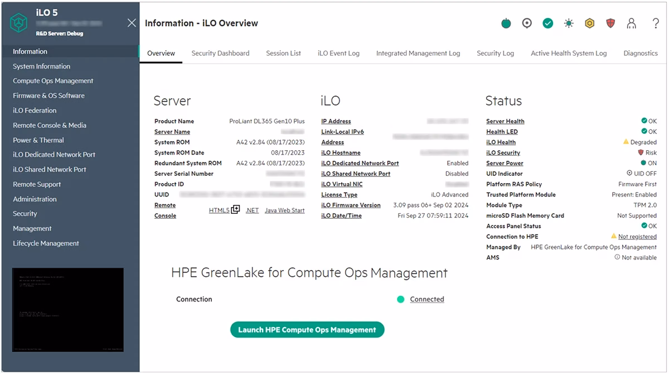Open the Server Health status link
This screenshot has width=669, height=374.
[505, 121]
